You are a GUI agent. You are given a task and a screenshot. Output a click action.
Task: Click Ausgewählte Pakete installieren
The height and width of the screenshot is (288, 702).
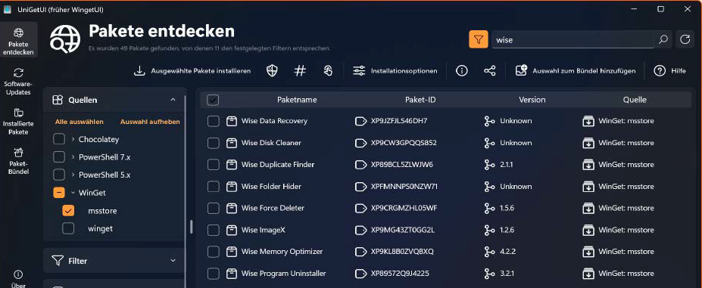pos(192,70)
